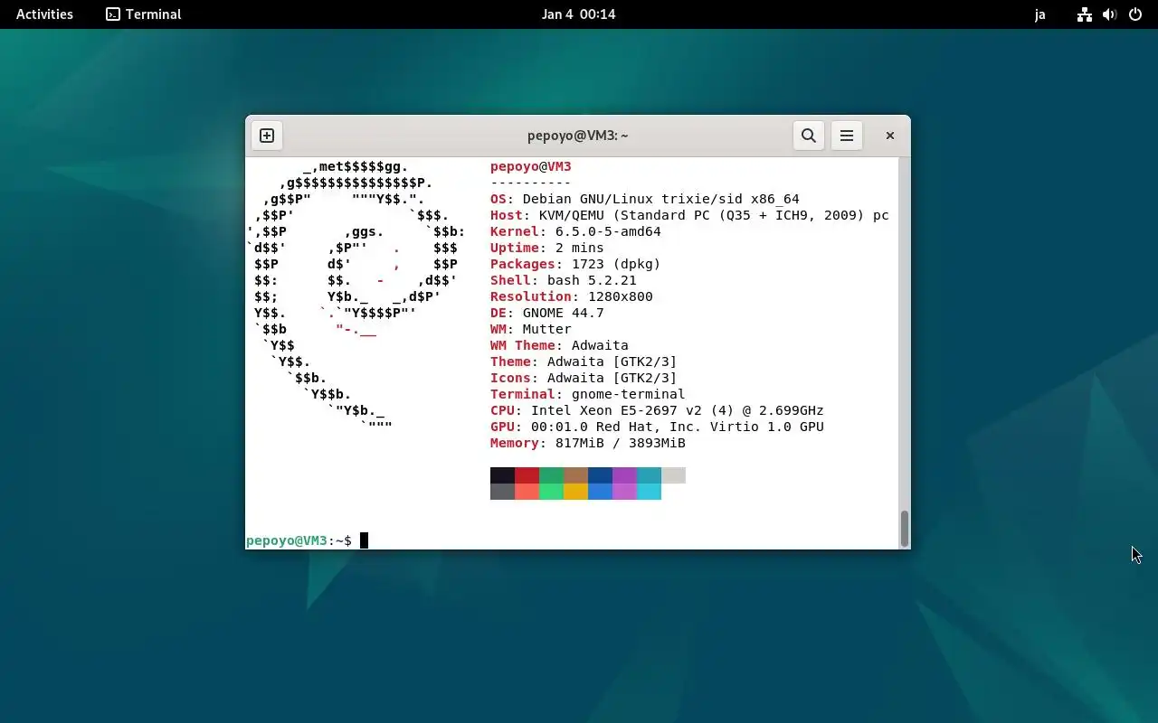Click the network status icon
The width and height of the screenshot is (1158, 723).
(1085, 14)
